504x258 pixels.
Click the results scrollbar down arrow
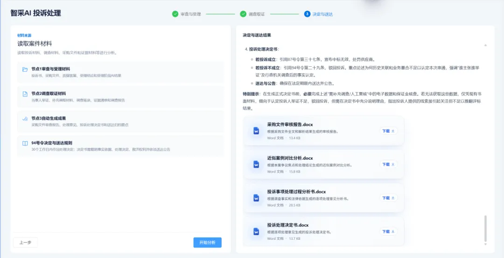pyautogui.click(x=485, y=244)
